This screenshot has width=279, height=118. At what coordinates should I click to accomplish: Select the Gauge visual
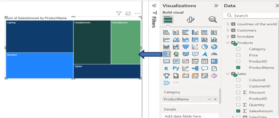click(214, 54)
